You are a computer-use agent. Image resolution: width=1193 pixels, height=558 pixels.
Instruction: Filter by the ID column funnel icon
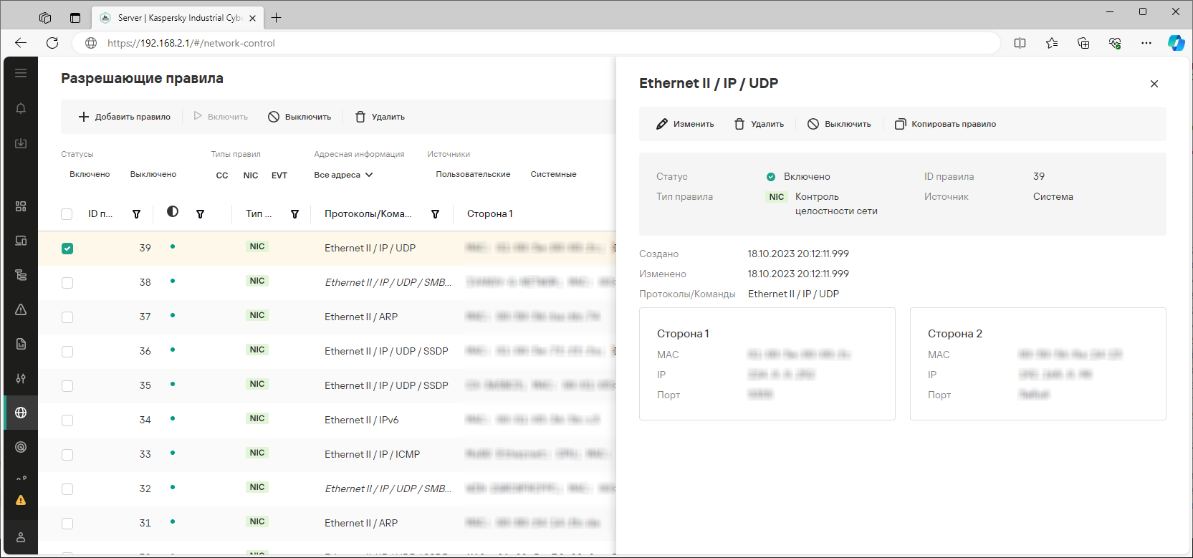(x=136, y=214)
